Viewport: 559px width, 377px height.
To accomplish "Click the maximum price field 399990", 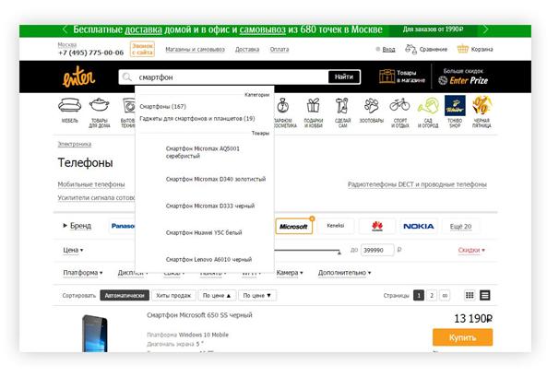I will coord(377,250).
